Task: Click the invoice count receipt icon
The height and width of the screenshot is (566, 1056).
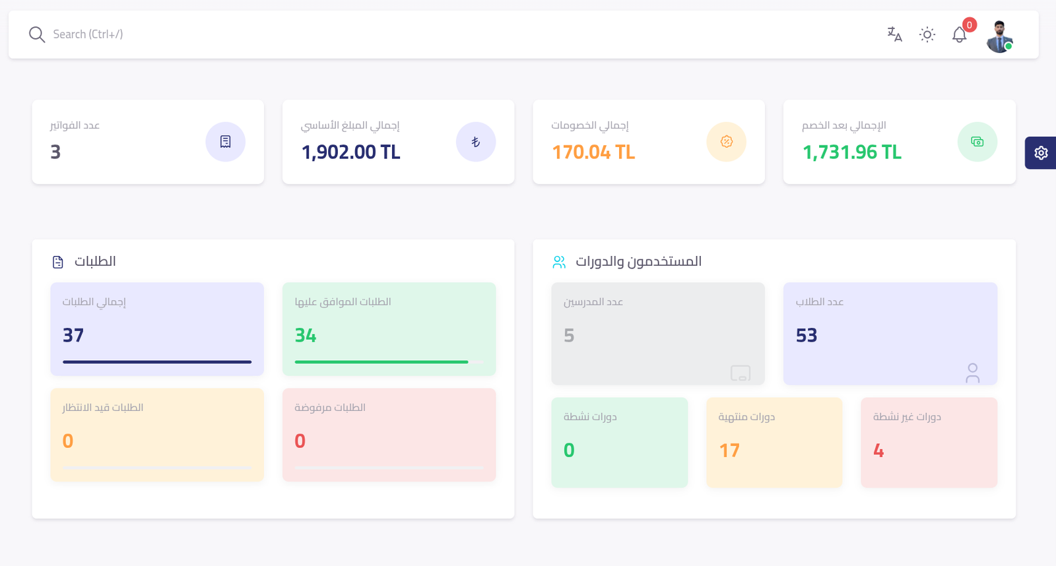Action: (x=225, y=142)
